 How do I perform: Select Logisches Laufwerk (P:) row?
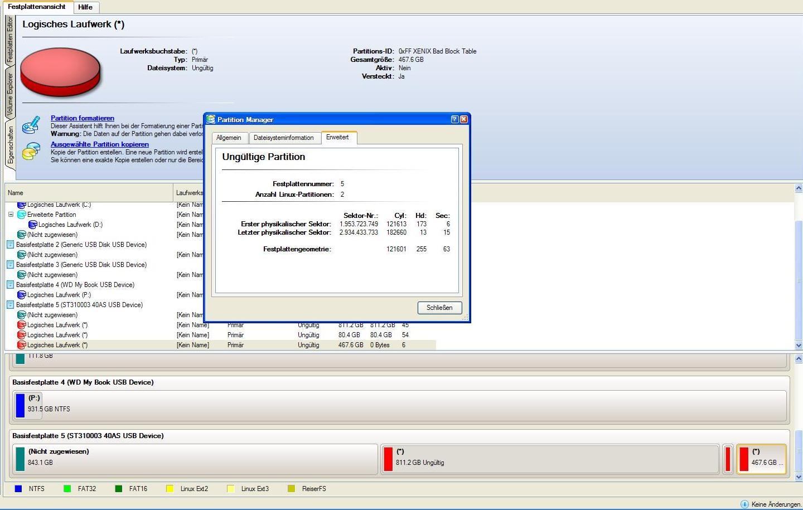[x=59, y=295]
